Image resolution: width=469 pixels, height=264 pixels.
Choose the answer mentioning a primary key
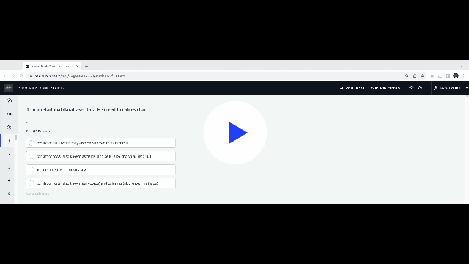[x=101, y=169]
